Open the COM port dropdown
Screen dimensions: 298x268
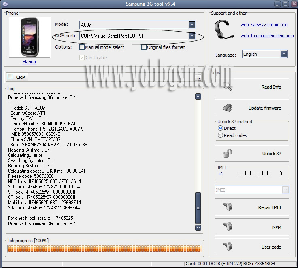pyautogui.click(x=192, y=36)
